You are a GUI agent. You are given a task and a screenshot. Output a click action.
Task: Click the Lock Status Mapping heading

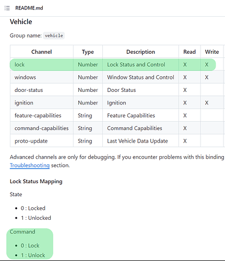36,181
